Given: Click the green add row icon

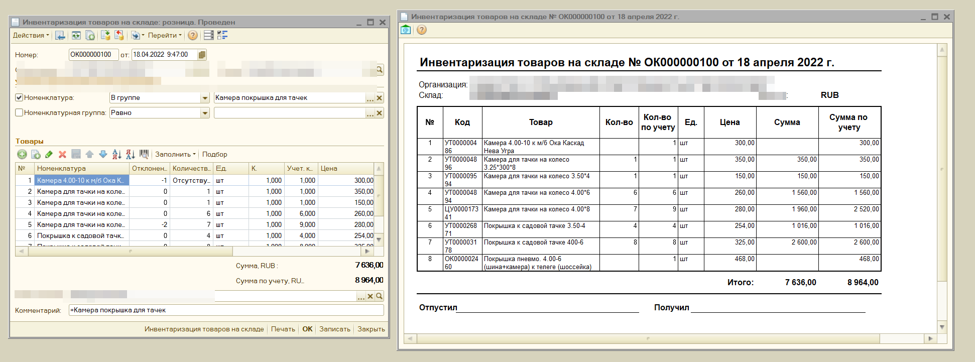Looking at the screenshot, I should click(x=22, y=154).
